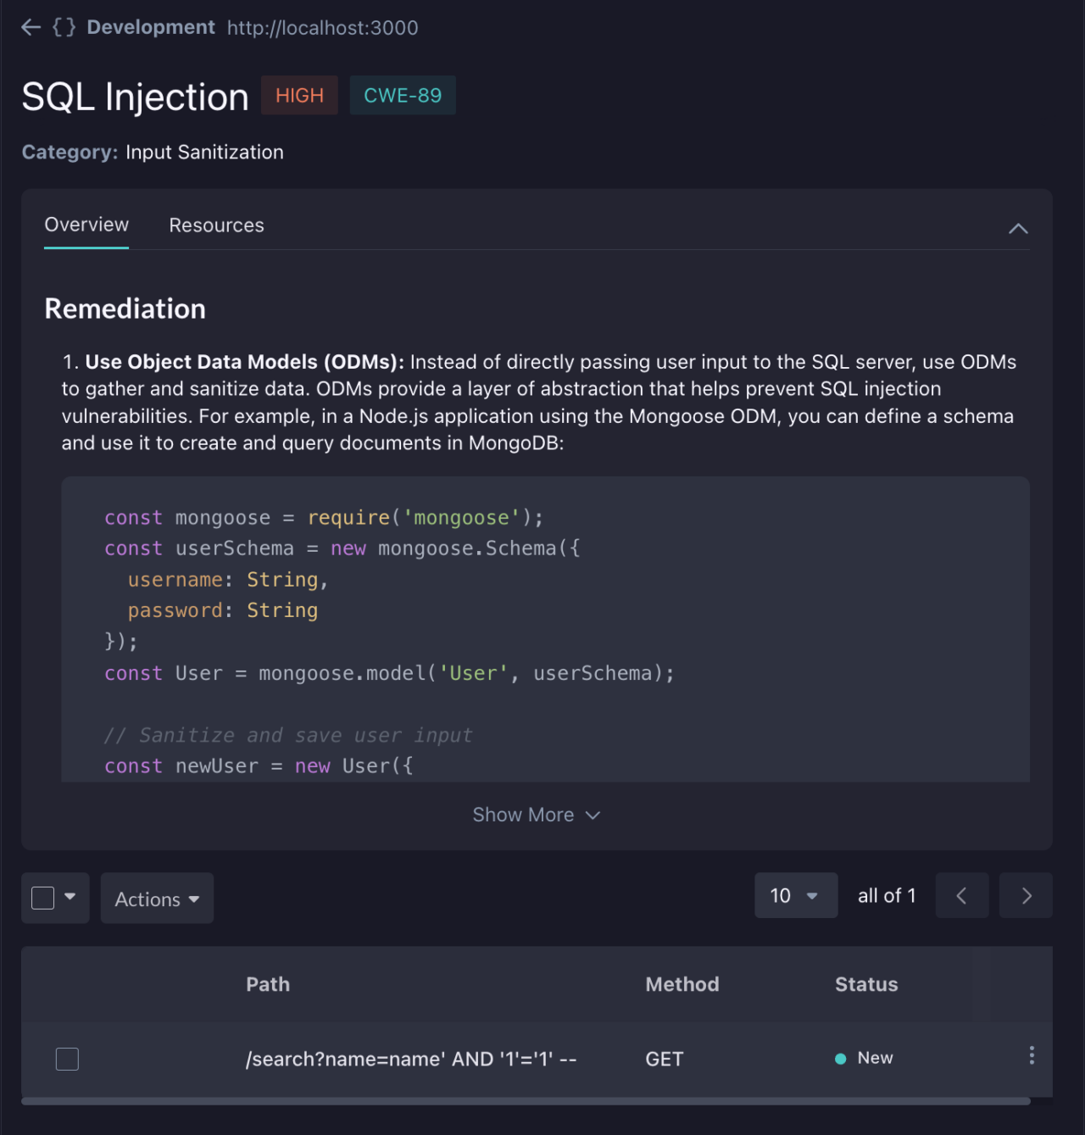Open the page size dropdown showing 10
The image size is (1085, 1135).
(x=795, y=895)
